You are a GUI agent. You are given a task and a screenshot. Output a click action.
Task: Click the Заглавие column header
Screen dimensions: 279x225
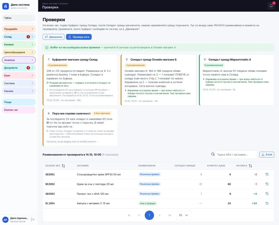coord(83,165)
